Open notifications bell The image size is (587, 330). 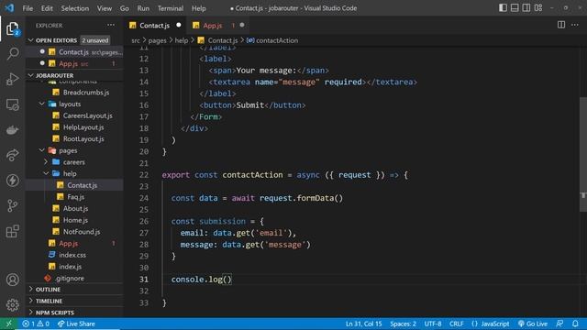point(575,324)
